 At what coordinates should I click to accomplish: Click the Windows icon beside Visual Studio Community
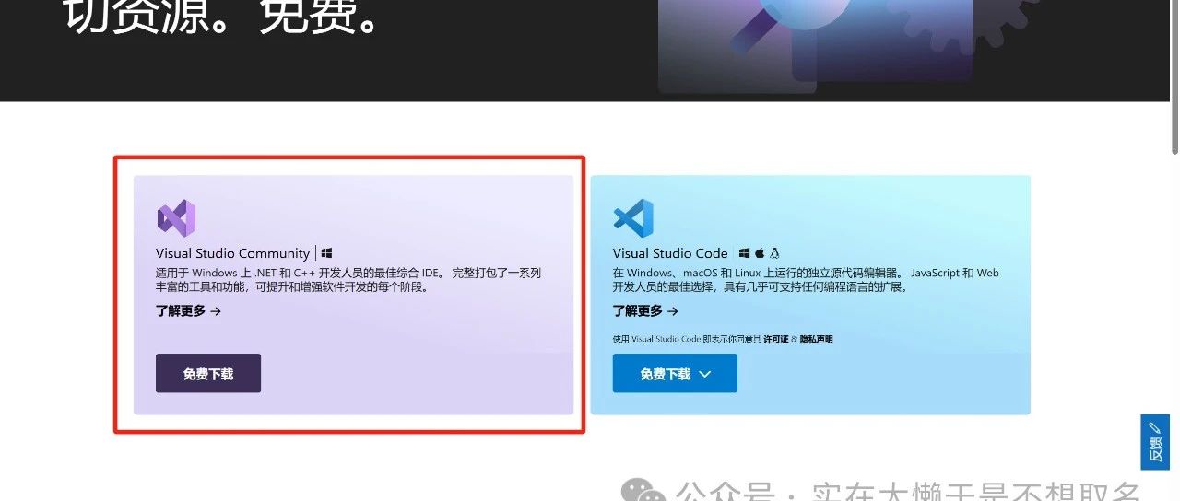click(x=326, y=253)
